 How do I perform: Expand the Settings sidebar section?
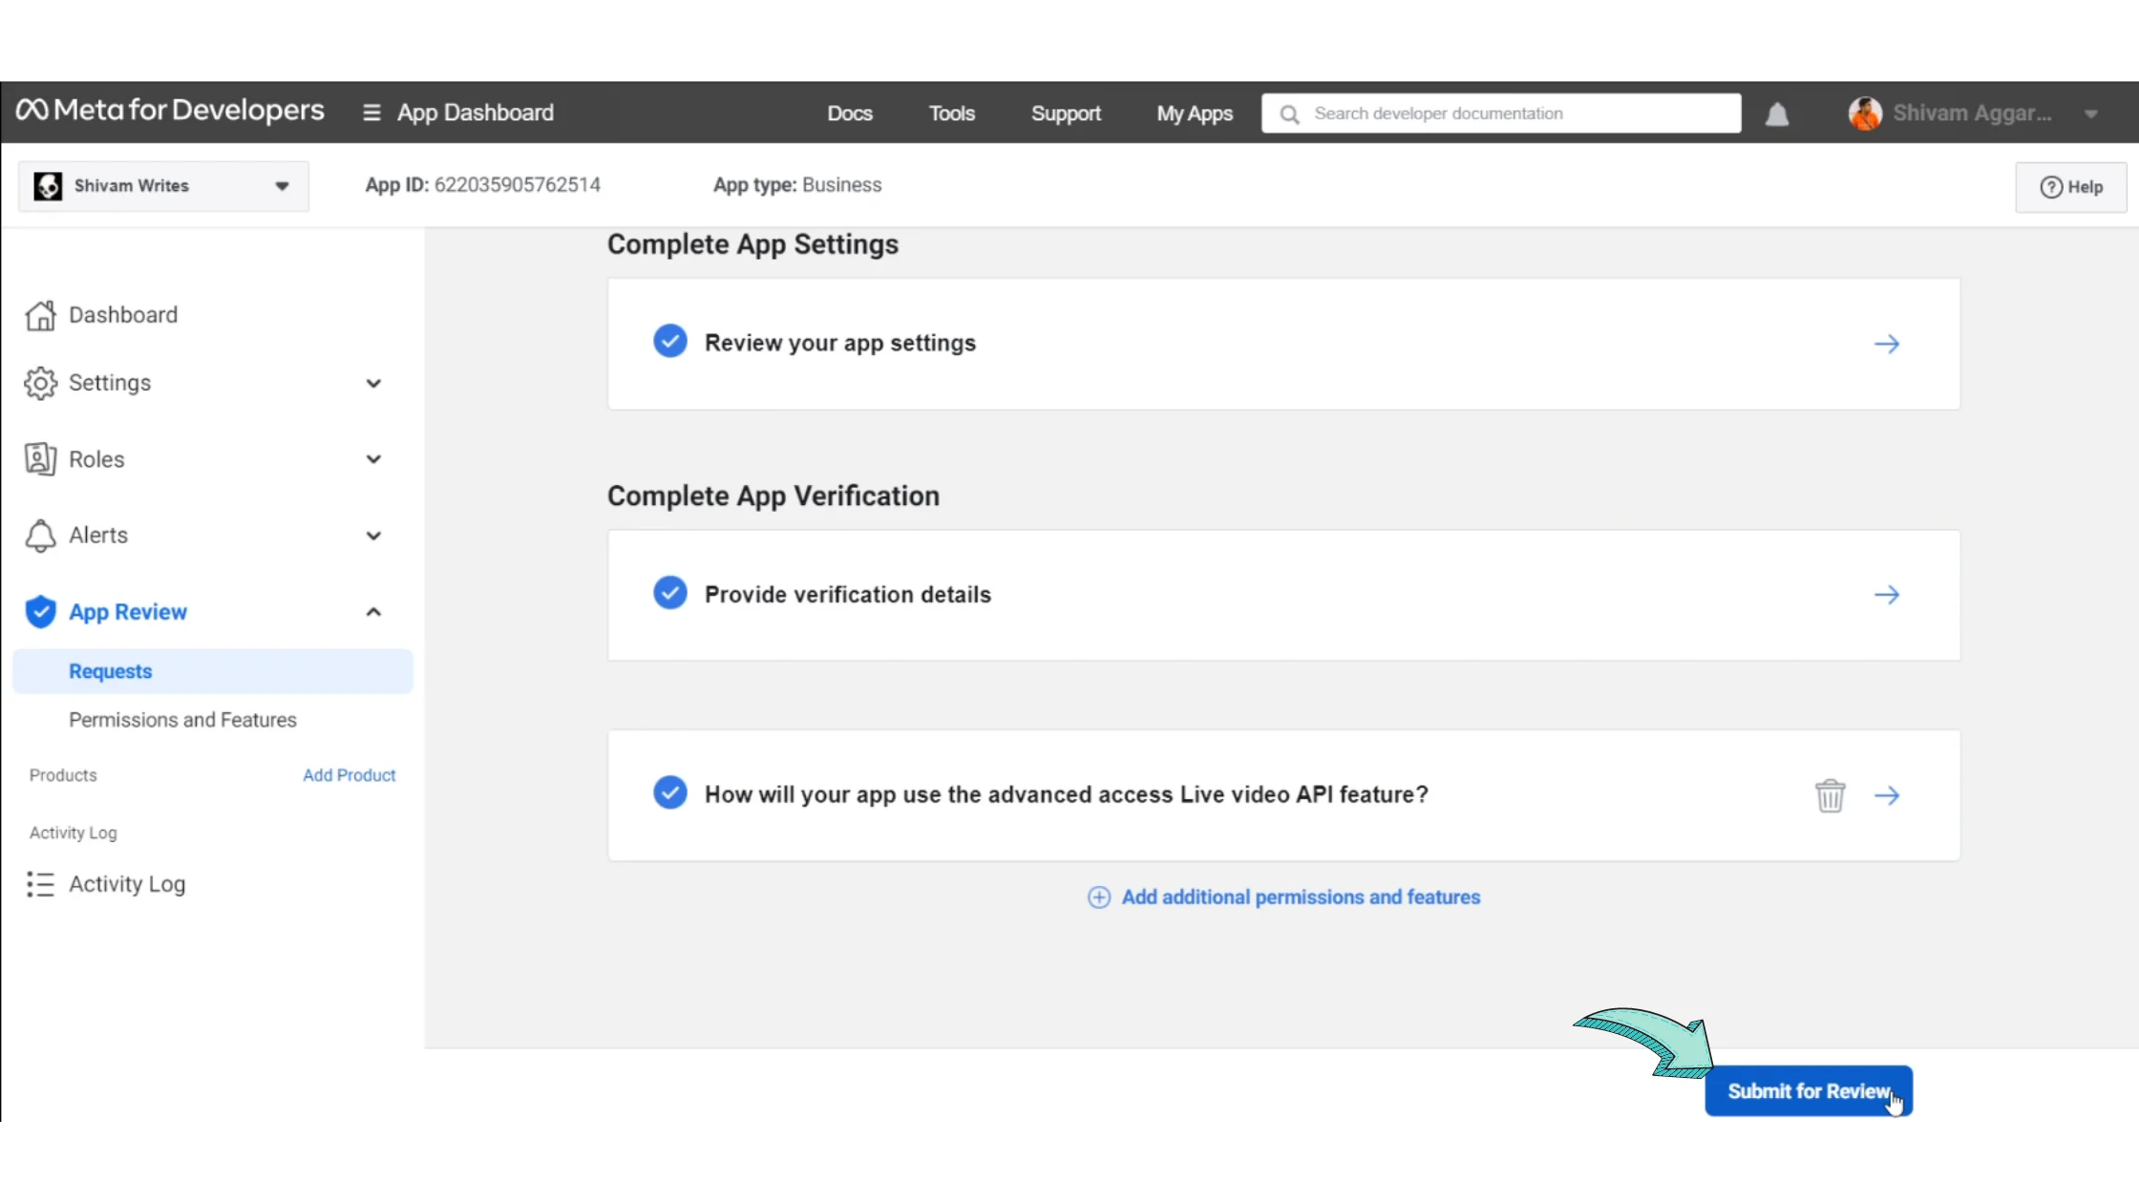coord(373,384)
